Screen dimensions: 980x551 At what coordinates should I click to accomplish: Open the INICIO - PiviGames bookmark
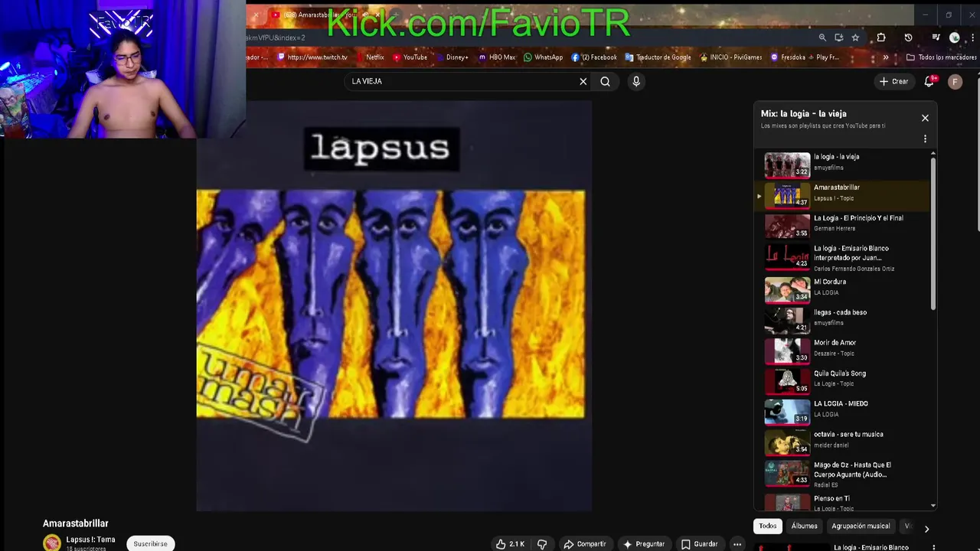click(x=730, y=57)
